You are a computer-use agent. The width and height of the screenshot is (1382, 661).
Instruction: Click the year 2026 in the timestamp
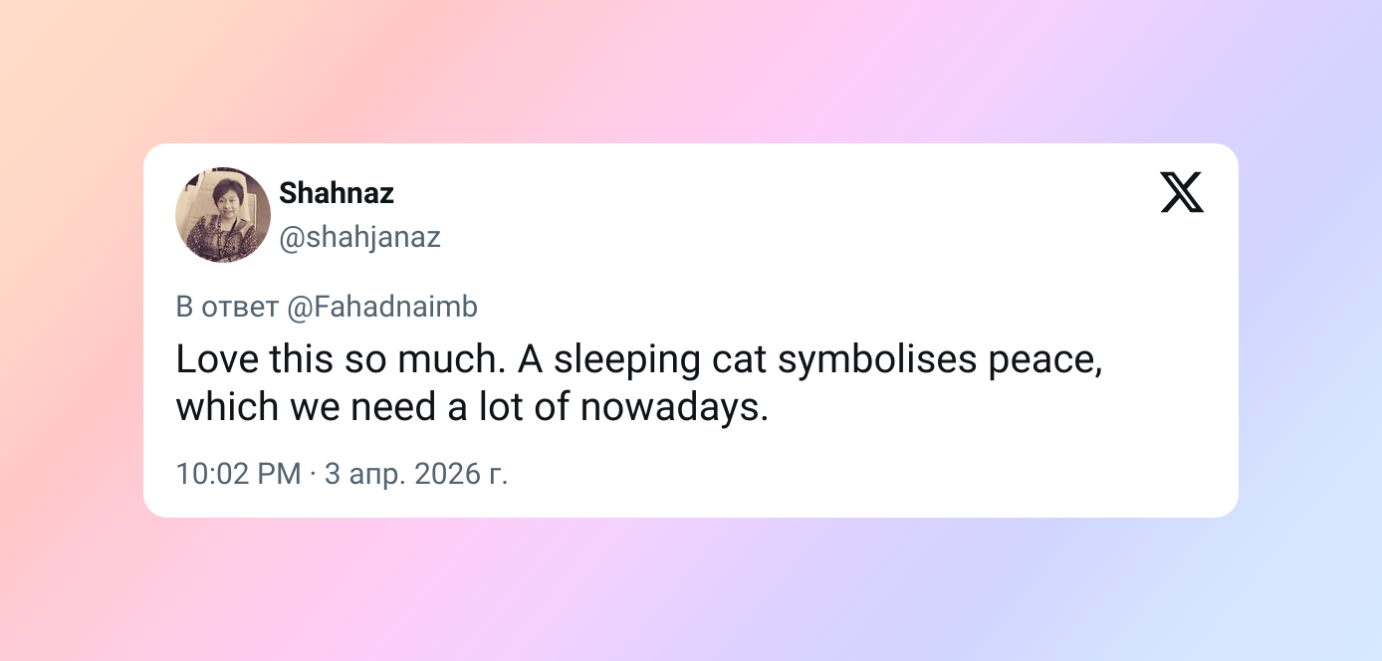point(447,474)
